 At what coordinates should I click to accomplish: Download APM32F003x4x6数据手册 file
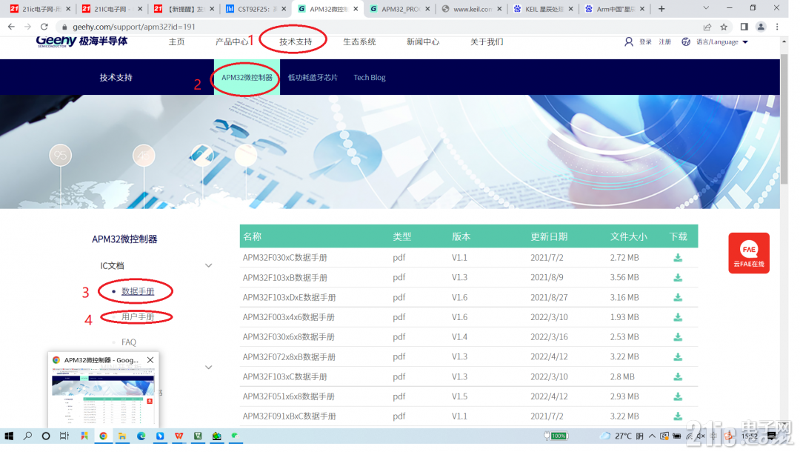pyautogui.click(x=678, y=317)
